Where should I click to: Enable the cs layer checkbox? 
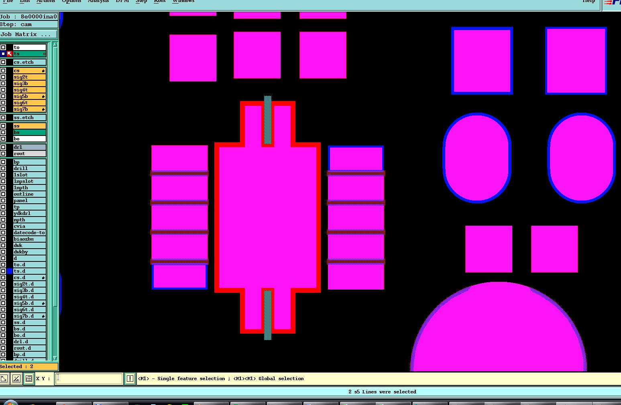3,71
